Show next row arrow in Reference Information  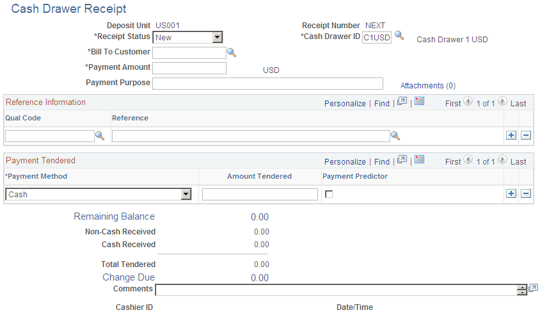[502, 101]
